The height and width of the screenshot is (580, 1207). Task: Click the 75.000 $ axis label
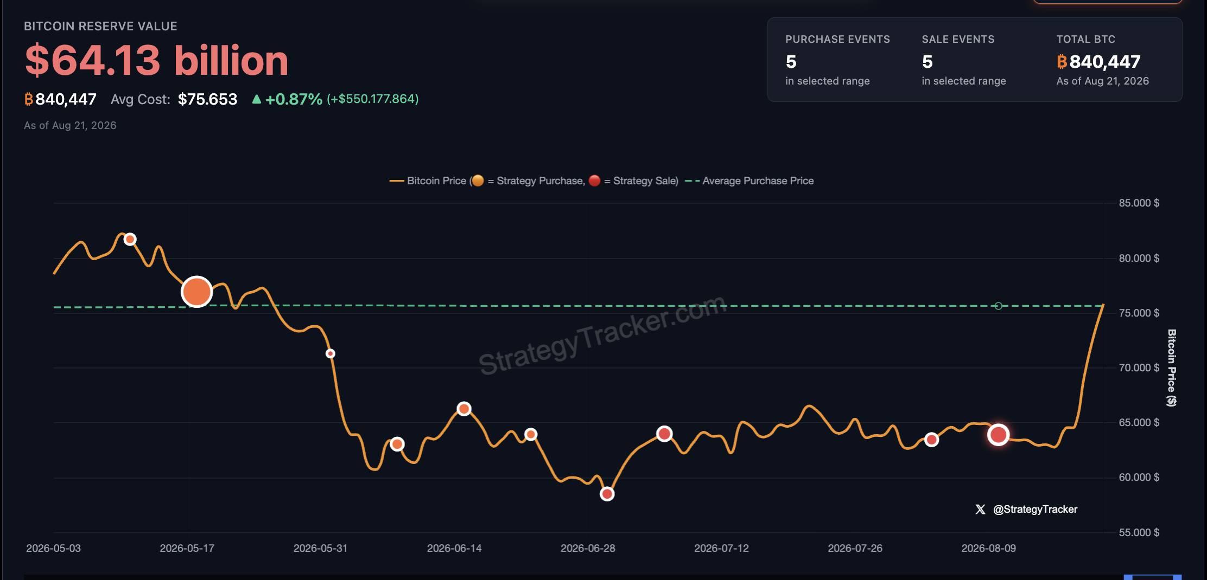[x=1139, y=313]
